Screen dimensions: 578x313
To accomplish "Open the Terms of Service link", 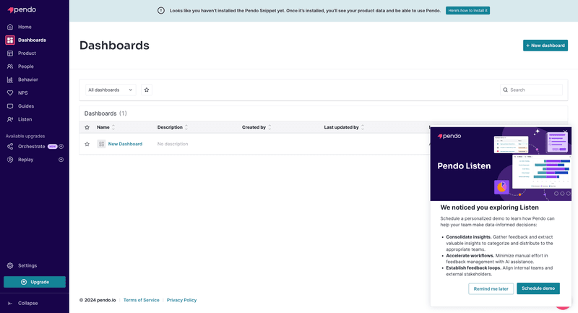I will pyautogui.click(x=141, y=300).
